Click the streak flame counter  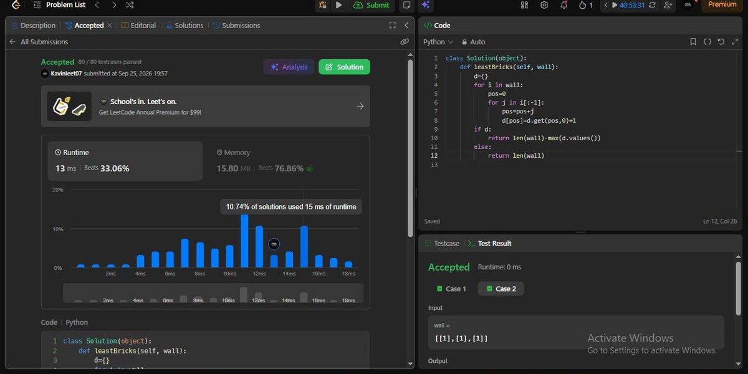click(x=586, y=5)
